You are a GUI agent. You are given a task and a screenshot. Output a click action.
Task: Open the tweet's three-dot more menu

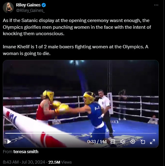coord(156,5)
